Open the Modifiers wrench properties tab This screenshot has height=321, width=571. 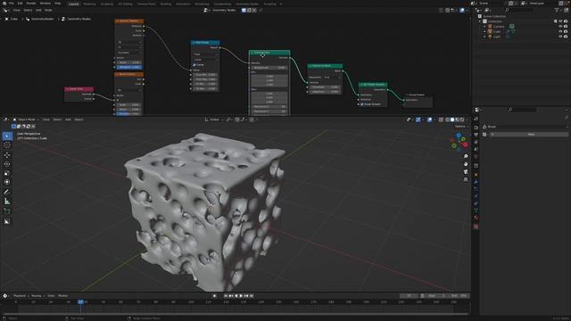[476, 182]
